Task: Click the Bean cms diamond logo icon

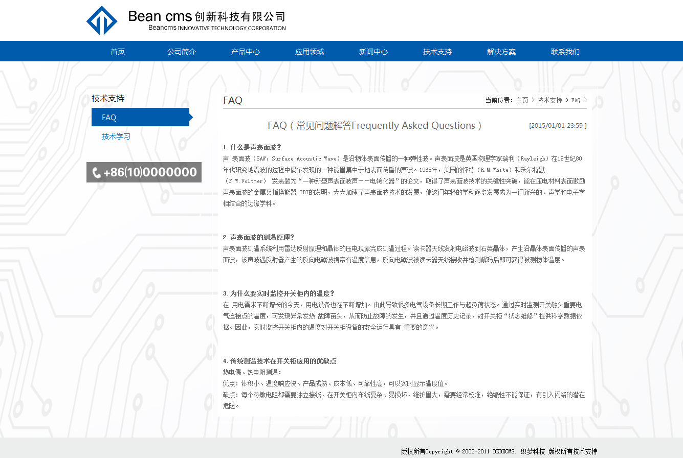Action: coord(102,20)
